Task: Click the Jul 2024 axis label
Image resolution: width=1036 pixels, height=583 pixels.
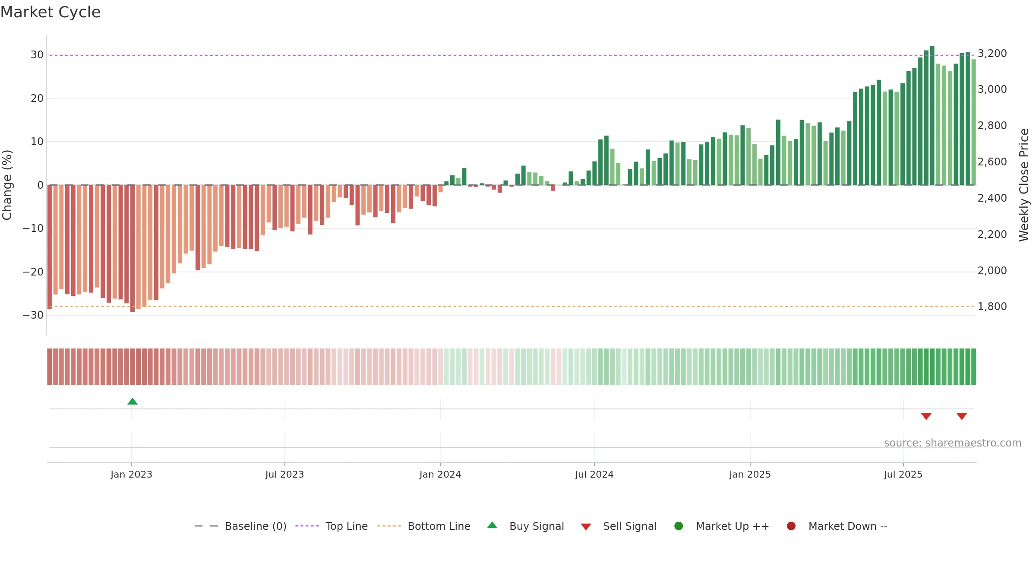Action: point(594,475)
